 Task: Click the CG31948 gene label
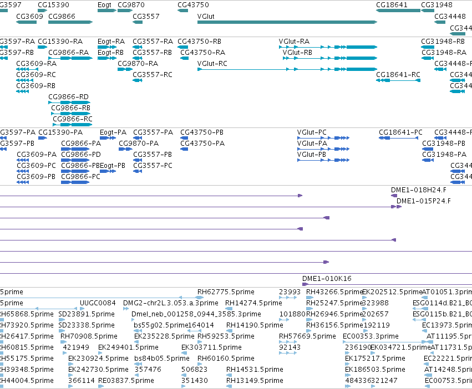(x=437, y=5)
